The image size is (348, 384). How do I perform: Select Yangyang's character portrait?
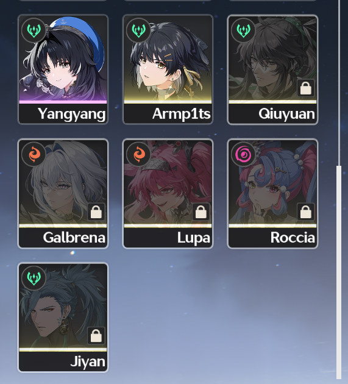point(63,60)
